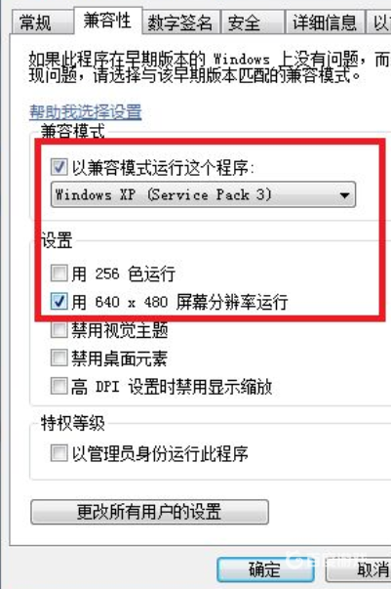Enable the 用 256 色运行 checkbox
Screen dimensions: 391x589
(x=59, y=273)
